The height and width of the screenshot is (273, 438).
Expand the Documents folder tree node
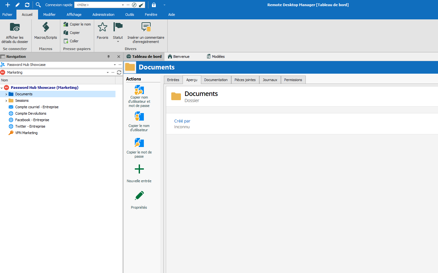click(x=6, y=94)
